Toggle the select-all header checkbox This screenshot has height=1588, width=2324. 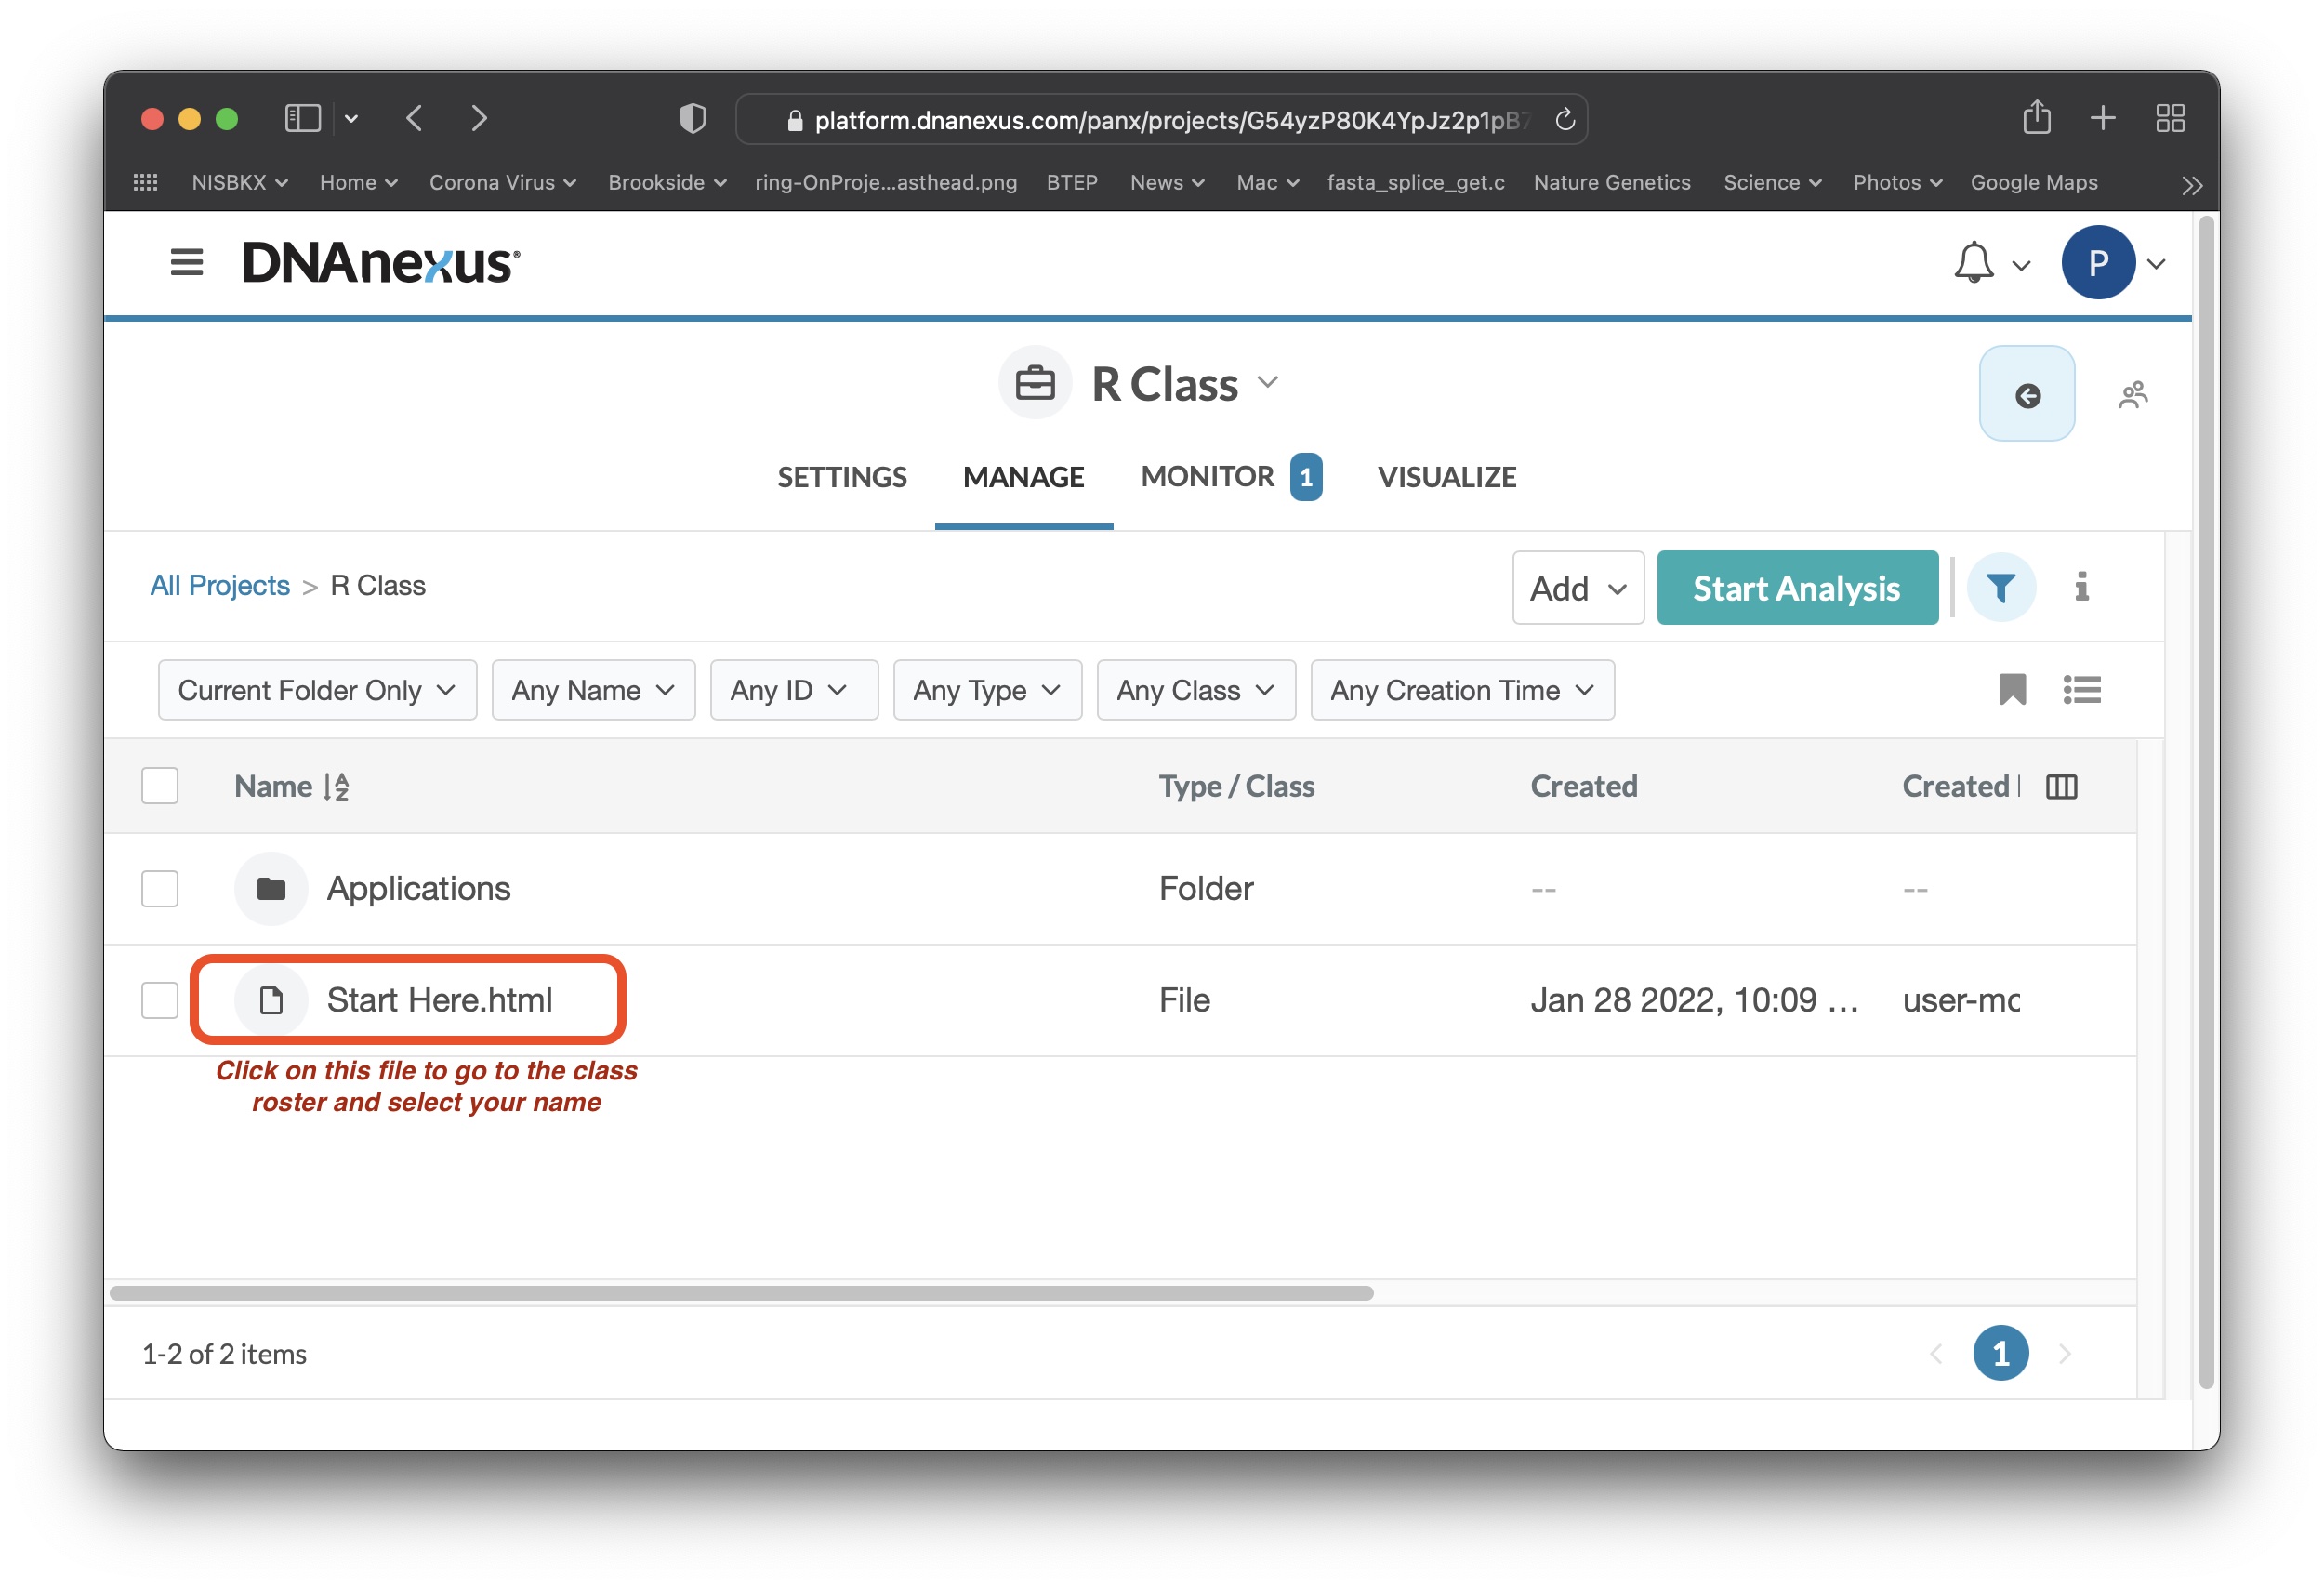pos(160,787)
